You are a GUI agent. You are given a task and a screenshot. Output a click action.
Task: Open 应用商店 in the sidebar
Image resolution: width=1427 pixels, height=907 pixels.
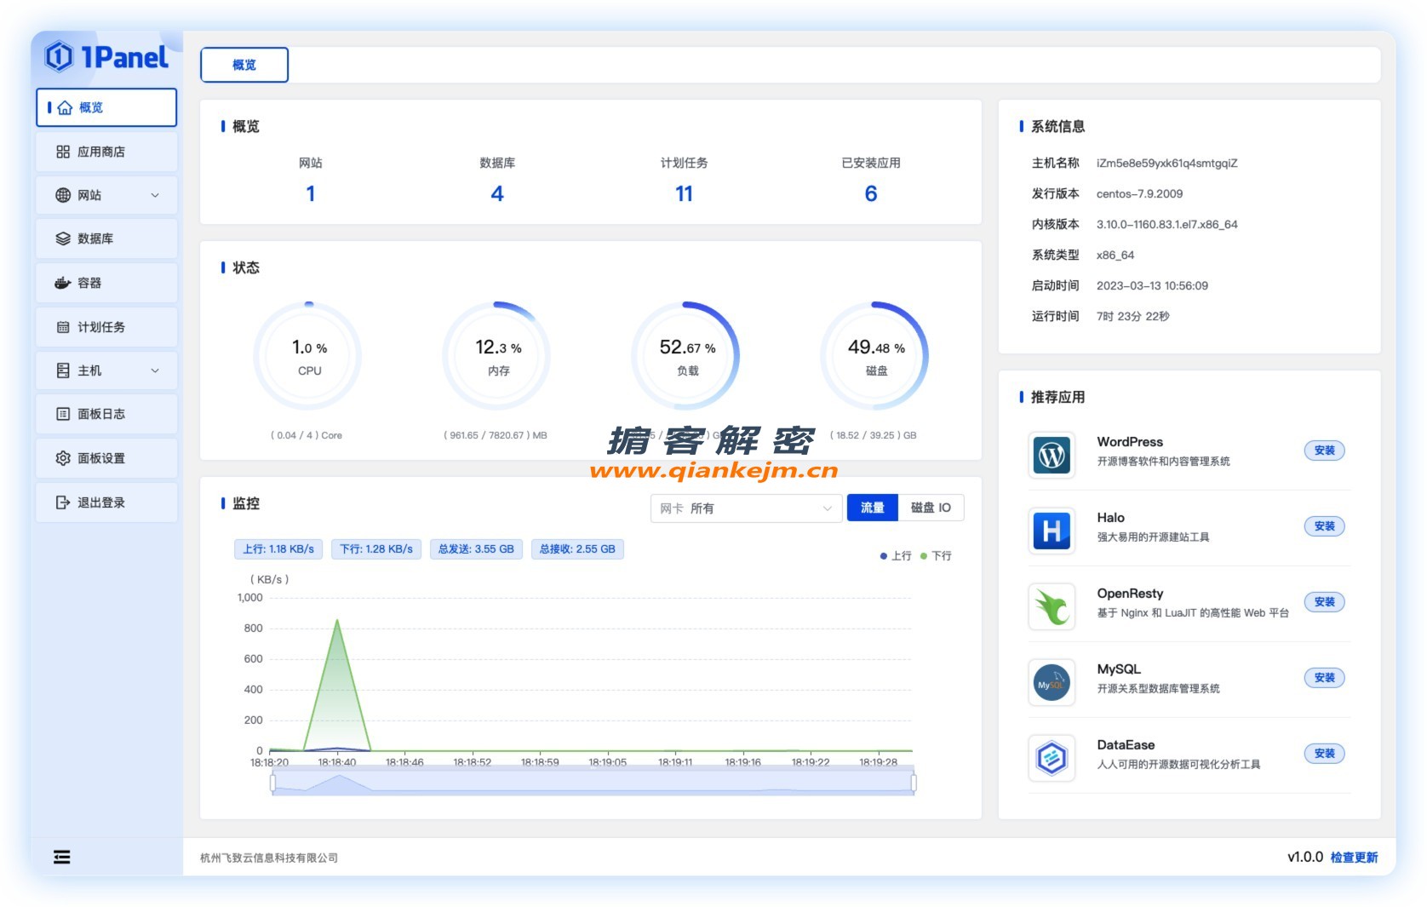(106, 152)
